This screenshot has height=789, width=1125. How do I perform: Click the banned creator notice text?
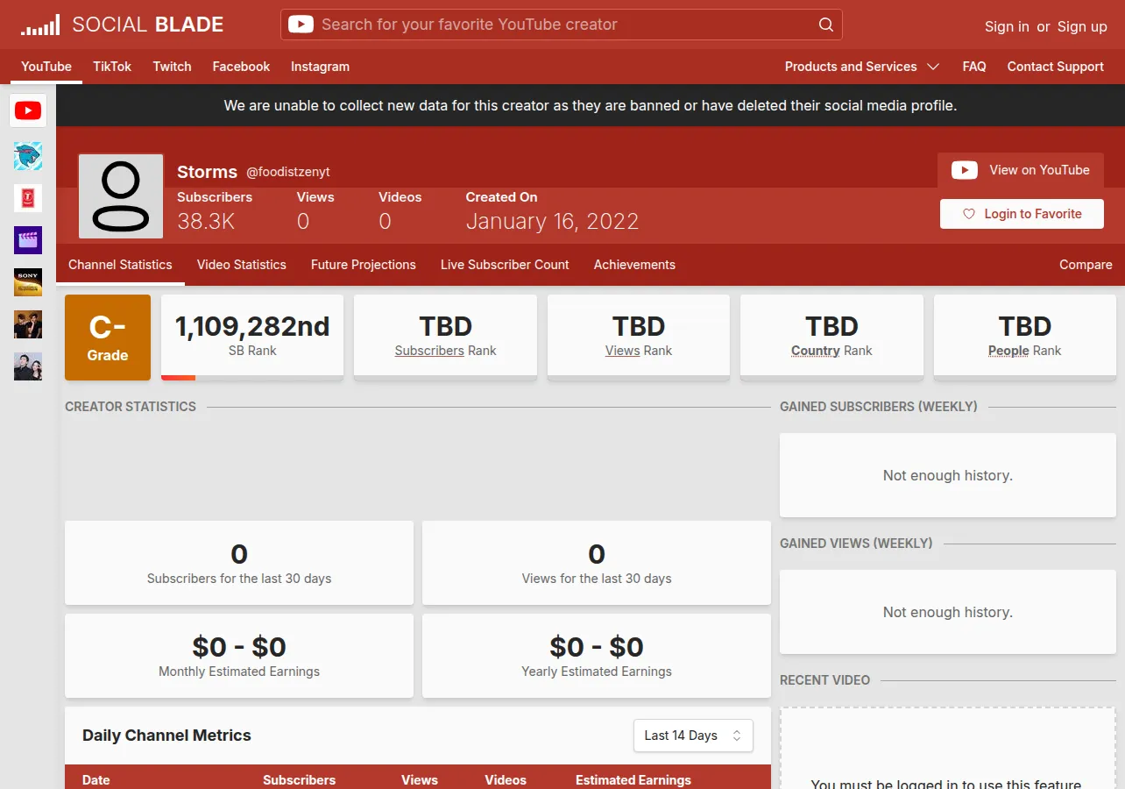point(591,105)
